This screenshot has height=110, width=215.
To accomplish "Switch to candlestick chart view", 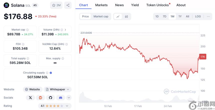I will [x=126, y=16].
